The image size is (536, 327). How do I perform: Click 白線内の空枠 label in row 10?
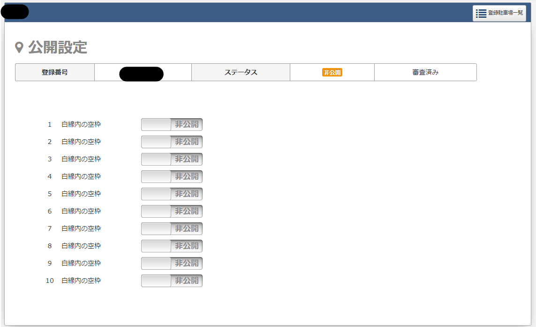[x=81, y=281]
